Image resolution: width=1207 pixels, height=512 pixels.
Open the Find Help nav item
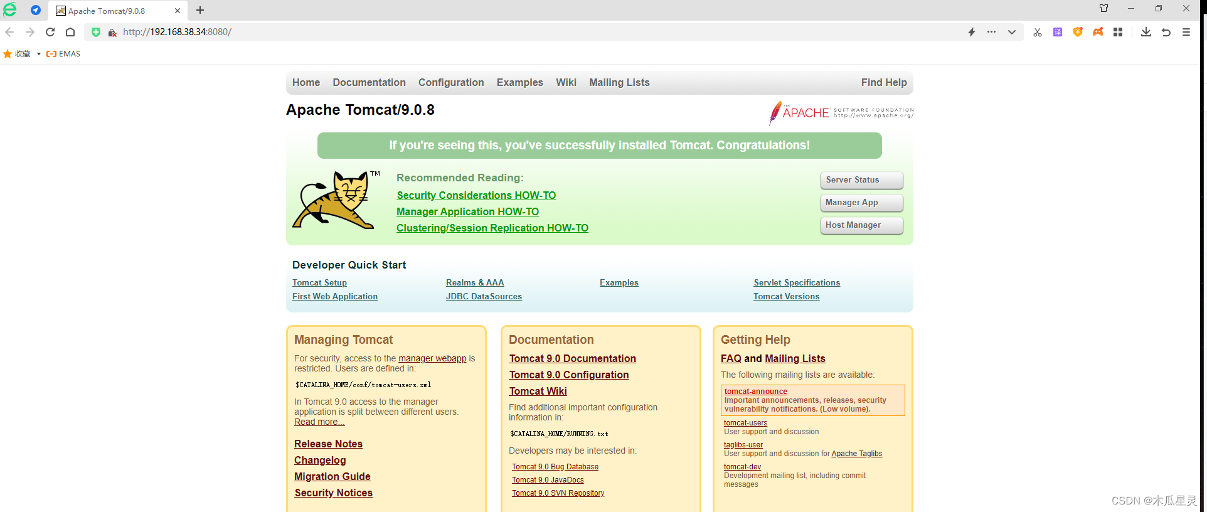tap(884, 82)
